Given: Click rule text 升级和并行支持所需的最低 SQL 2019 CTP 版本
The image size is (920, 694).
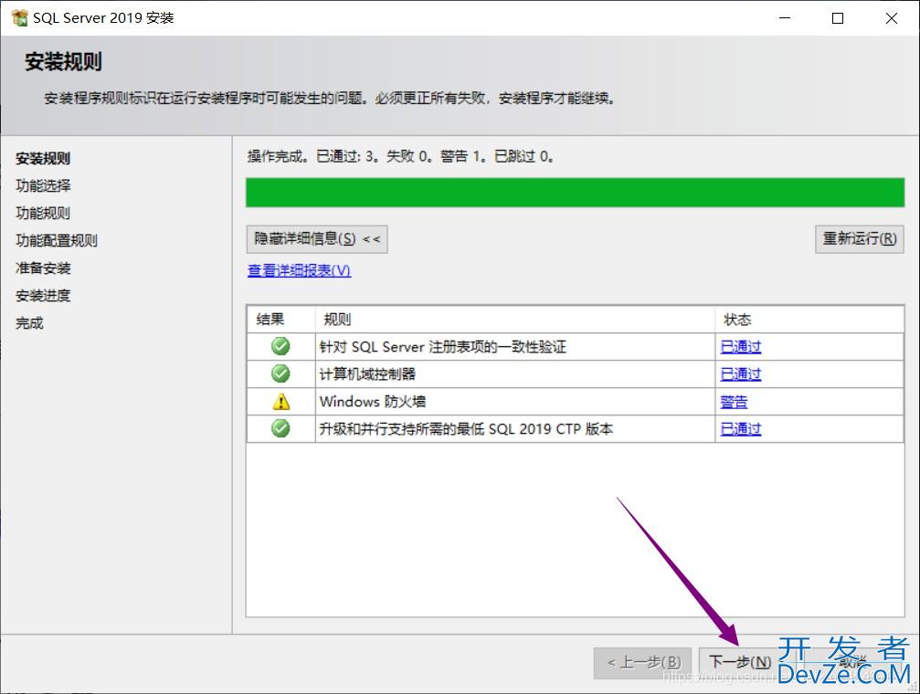Looking at the screenshot, I should click(x=466, y=429).
